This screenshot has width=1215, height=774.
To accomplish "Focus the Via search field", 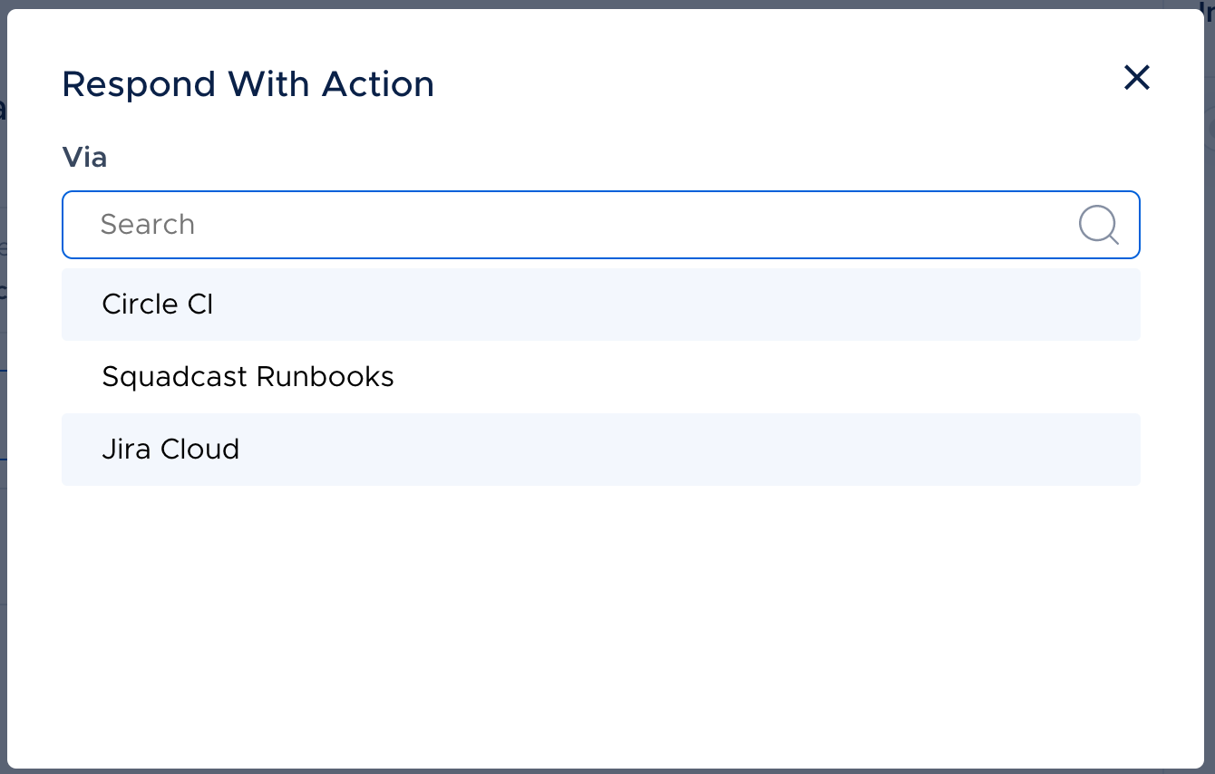I will tap(600, 225).
